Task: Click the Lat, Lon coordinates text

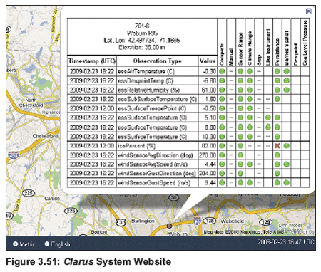Action: (142, 40)
